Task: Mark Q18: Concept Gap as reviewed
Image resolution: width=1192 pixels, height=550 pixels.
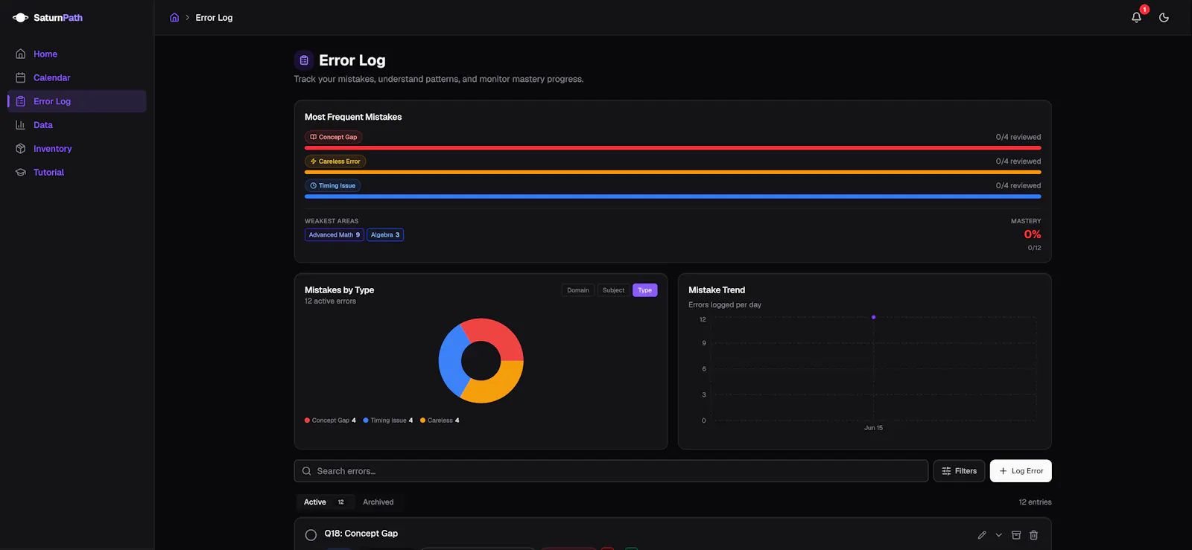Action: 311,535
